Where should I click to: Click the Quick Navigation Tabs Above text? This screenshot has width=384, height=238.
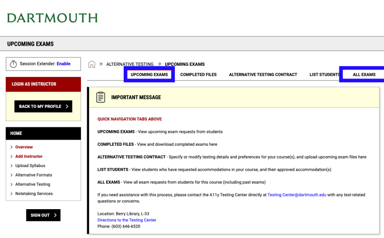129,119
